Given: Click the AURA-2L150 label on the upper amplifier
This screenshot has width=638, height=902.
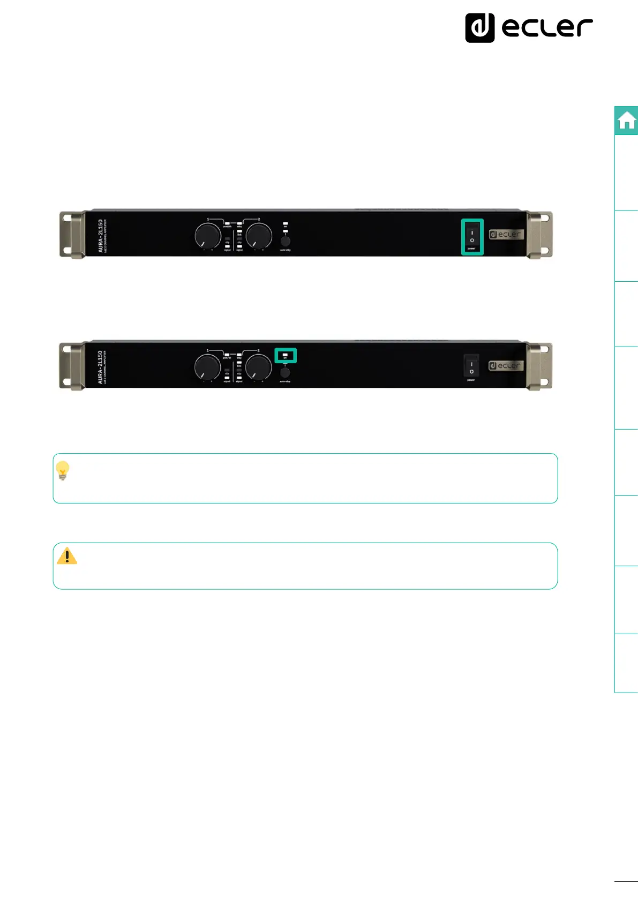Looking at the screenshot, I should click(x=100, y=235).
